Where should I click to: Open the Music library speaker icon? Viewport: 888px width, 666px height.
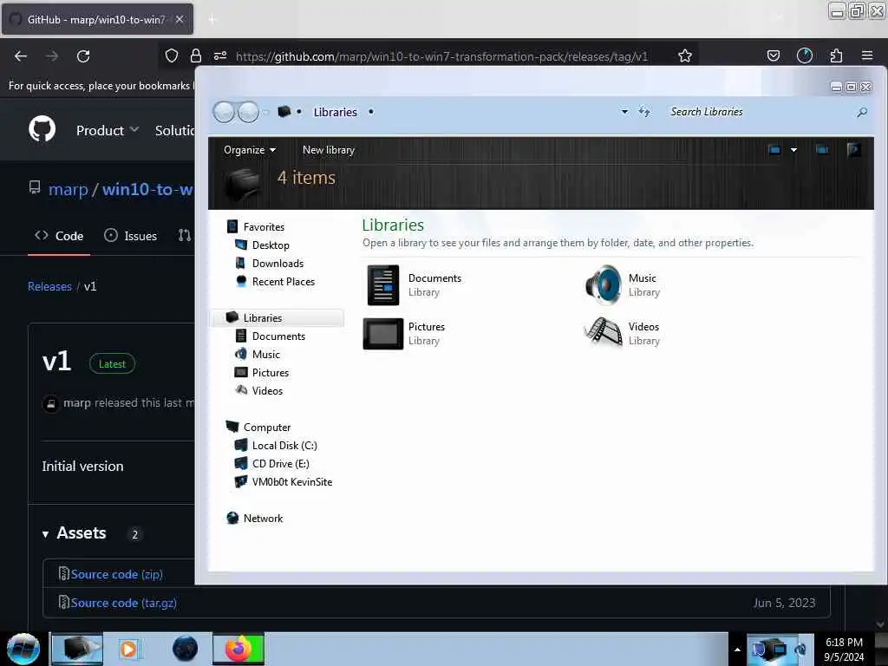coord(604,284)
